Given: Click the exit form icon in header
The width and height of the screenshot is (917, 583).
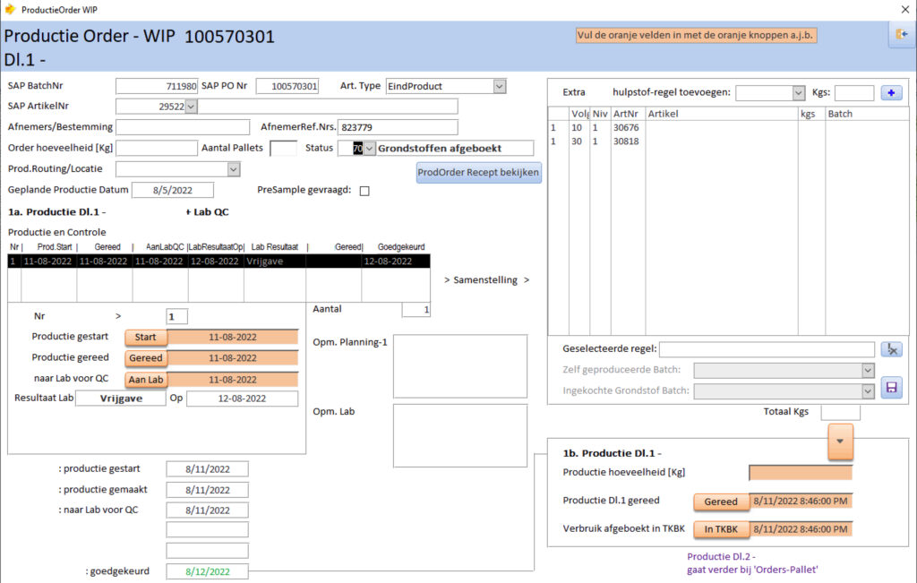Looking at the screenshot, I should coord(900,34).
